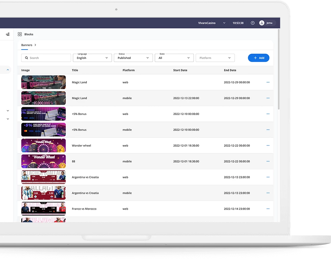Viewport: 331px width, 259px height.
Task: Expand the Platform filter dropdown
Action: point(215,58)
